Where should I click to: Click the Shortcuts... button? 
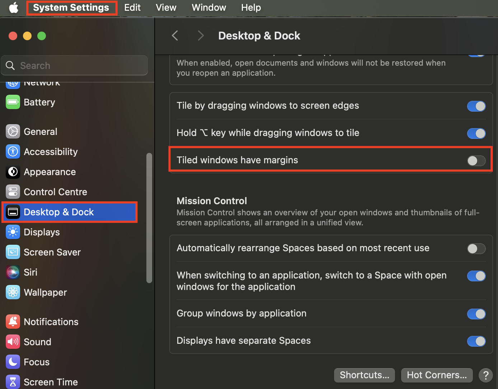coord(365,375)
